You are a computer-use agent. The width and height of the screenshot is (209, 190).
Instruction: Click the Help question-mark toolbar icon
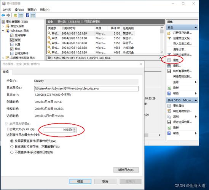coord(27,15)
